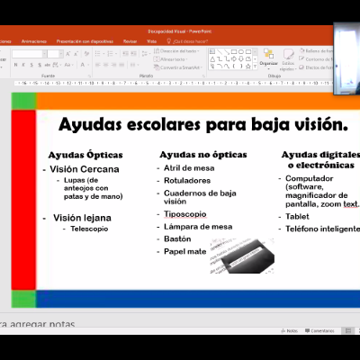Open Dirección del texto dropdown
The image size is (360, 360).
tap(176, 51)
